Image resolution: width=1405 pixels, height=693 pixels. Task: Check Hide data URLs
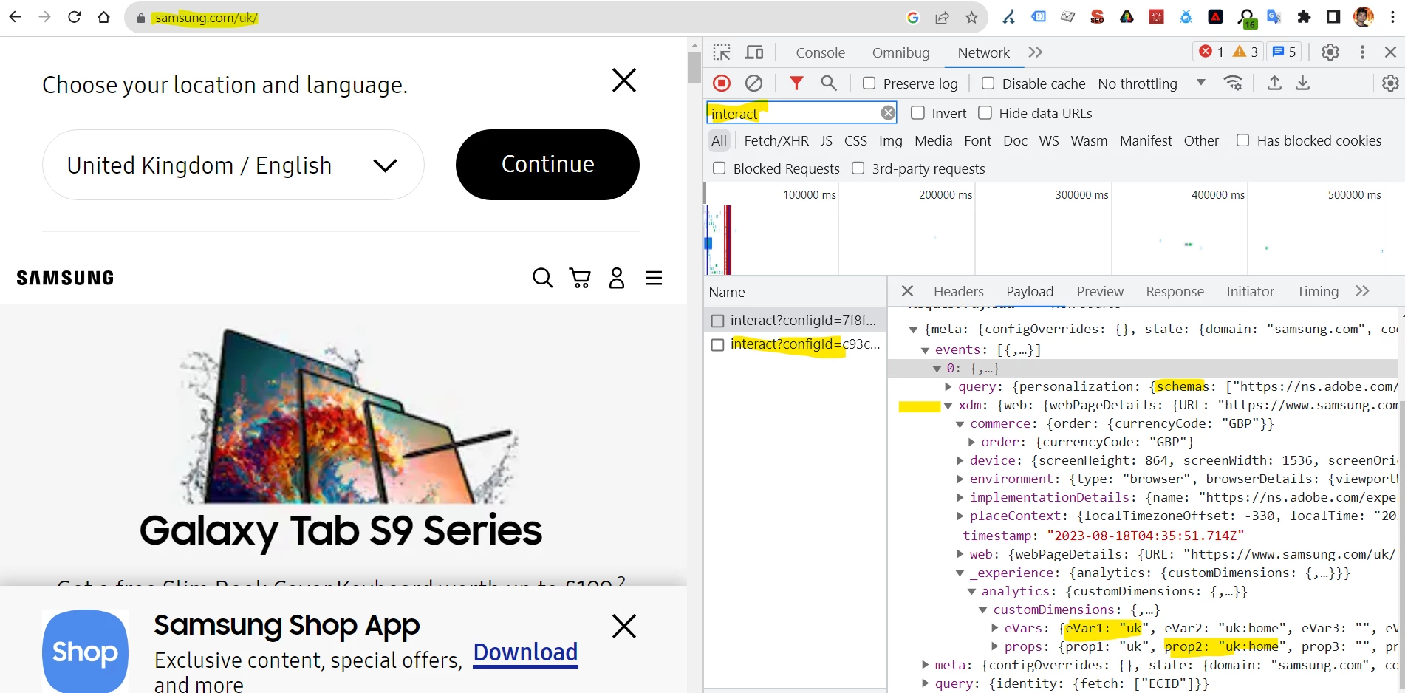985,113
